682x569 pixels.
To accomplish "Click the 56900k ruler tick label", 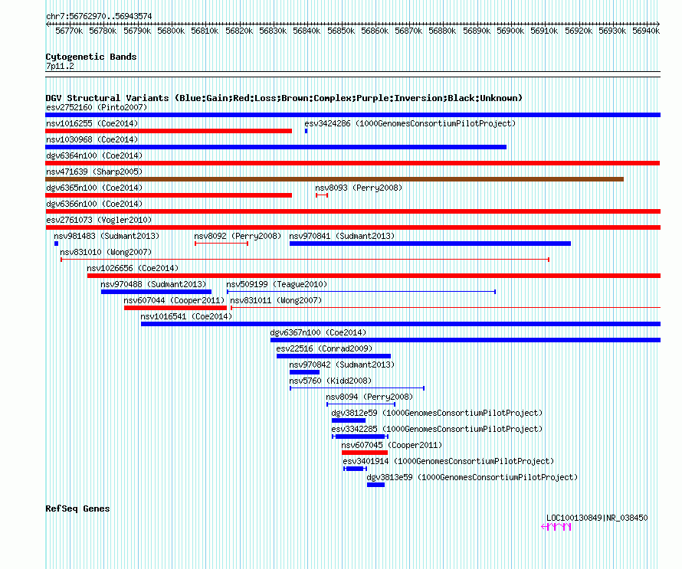I will (510, 31).
